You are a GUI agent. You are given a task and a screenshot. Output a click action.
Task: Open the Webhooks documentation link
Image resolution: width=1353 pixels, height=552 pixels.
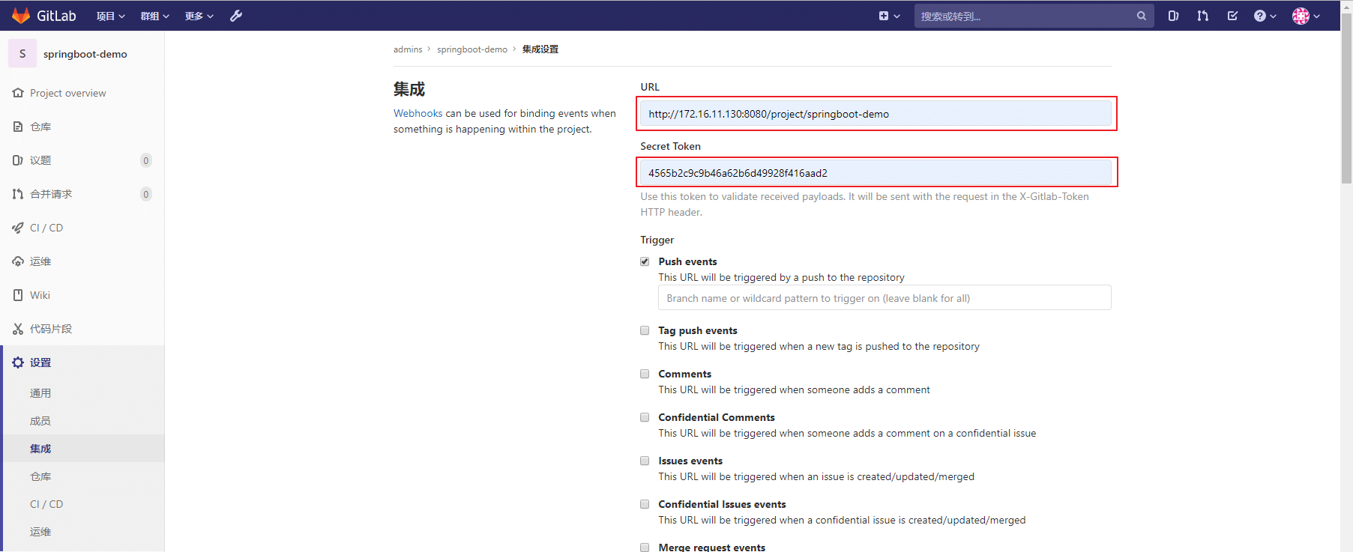coord(418,113)
